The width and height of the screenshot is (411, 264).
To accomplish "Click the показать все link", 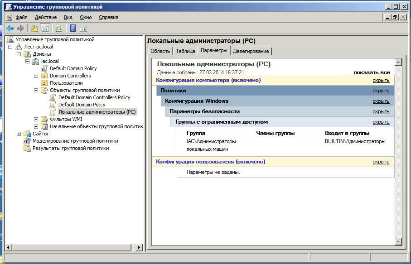I will tap(372, 72).
